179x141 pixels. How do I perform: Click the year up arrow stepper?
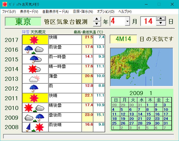coord(97,19)
